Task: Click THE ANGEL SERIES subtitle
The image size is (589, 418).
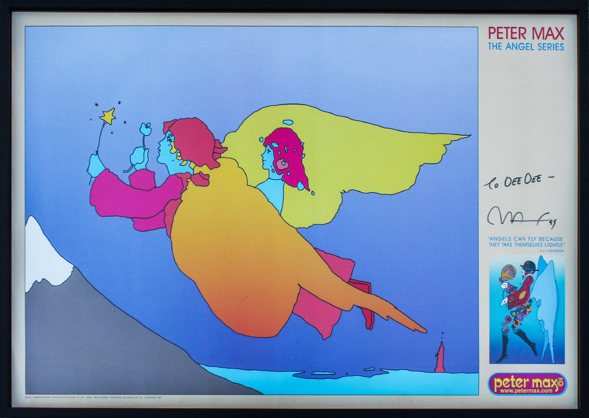Action: point(526,47)
